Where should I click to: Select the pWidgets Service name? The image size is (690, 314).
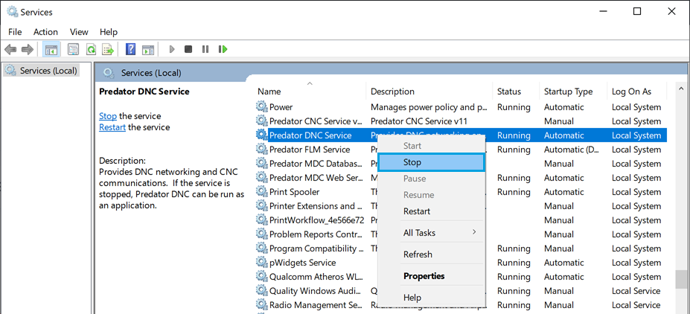click(302, 263)
